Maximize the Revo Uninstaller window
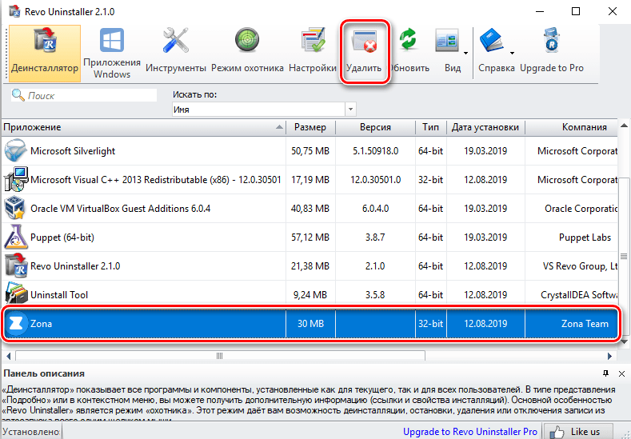Image resolution: width=631 pixels, height=439 pixels. click(576, 11)
